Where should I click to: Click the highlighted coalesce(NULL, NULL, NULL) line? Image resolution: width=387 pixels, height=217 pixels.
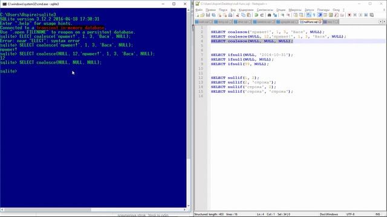coord(252,41)
